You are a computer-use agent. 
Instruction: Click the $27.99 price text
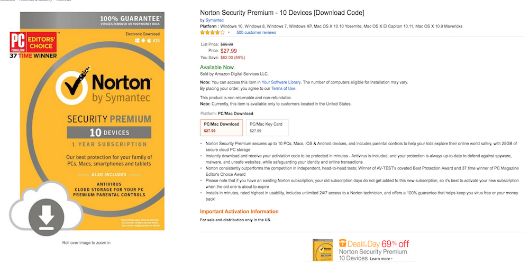[x=229, y=51]
